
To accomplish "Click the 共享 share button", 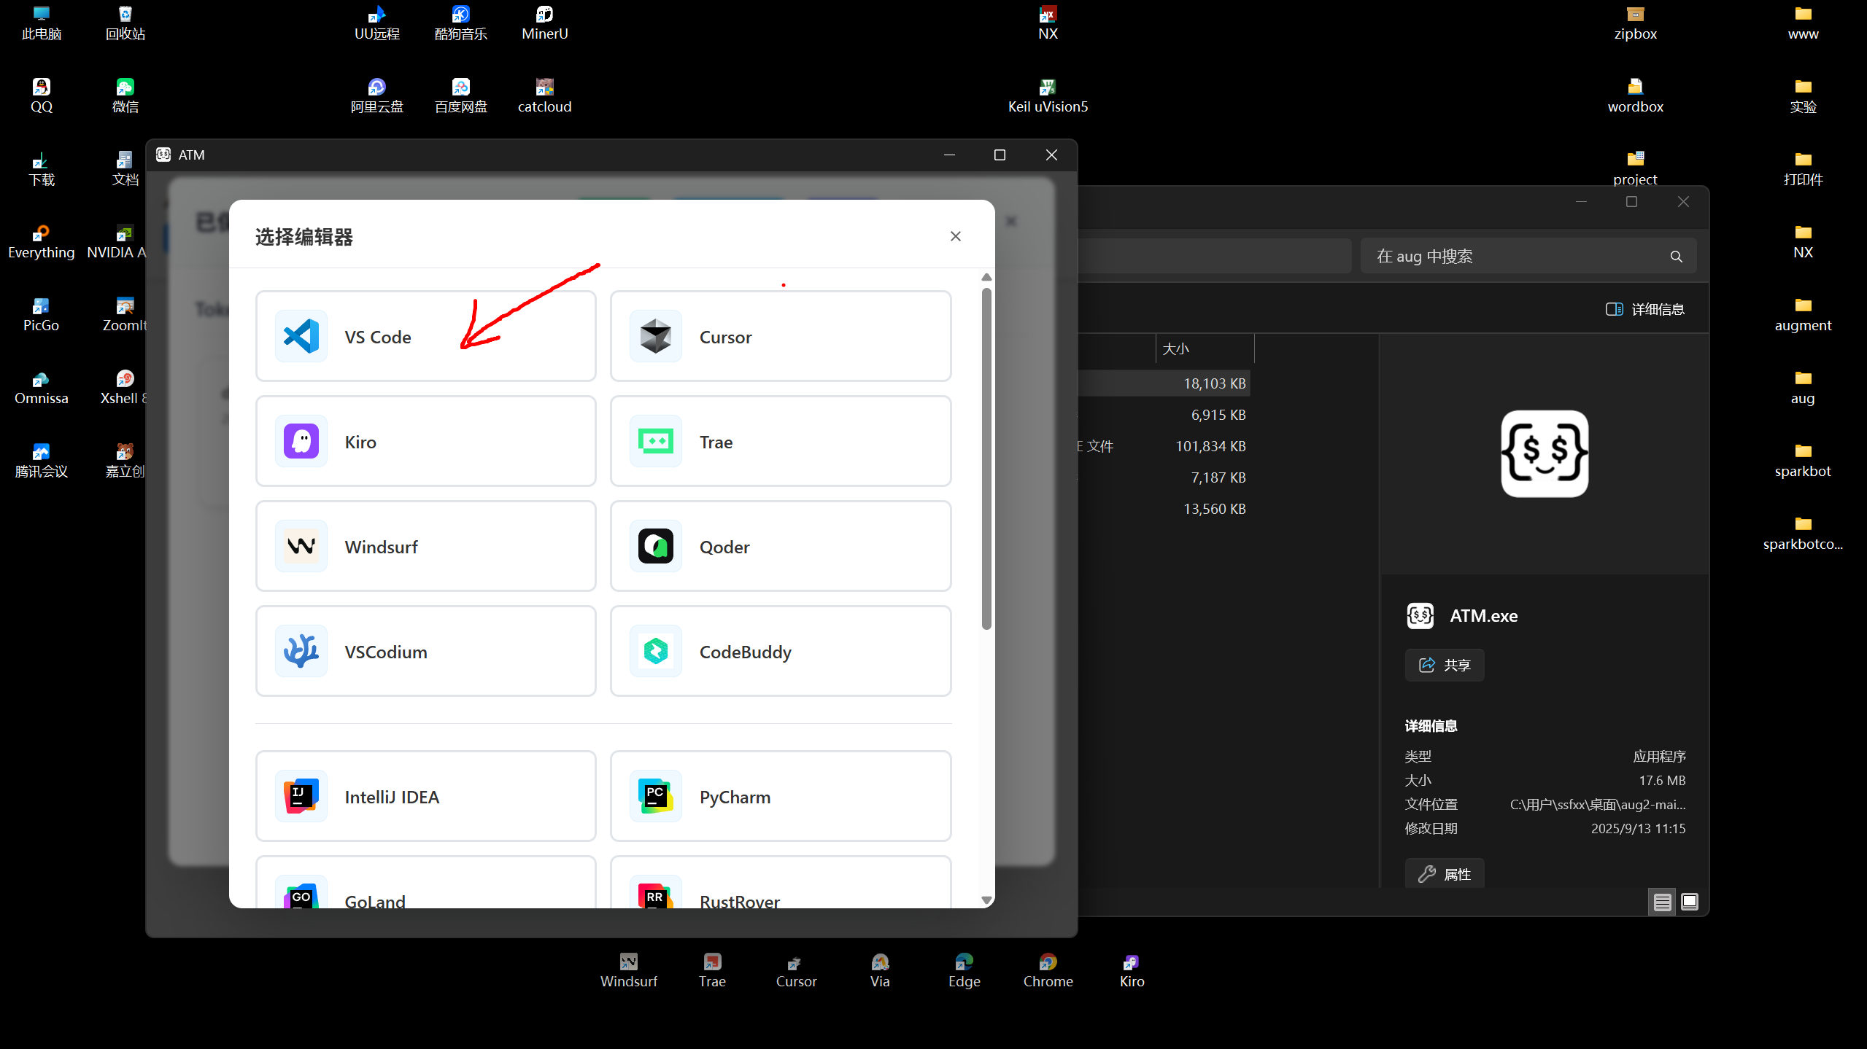I will (1444, 665).
